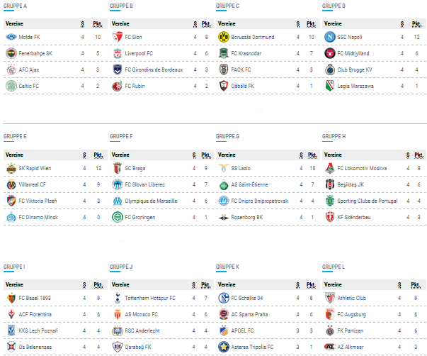The image size is (427, 356).
Task: Click the FC Schalke 04 logo
Action: pos(223,298)
